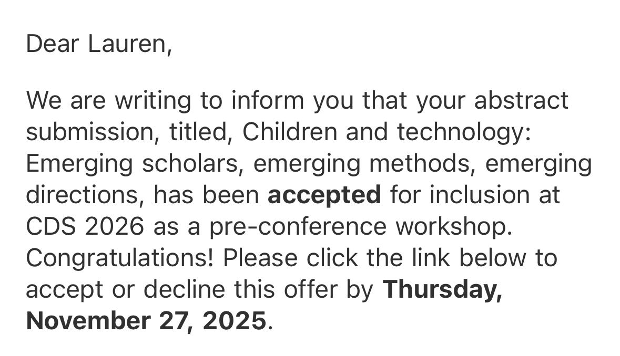620x356 pixels.
Task: Click the bold deadline "November 27, 2025"
Action: coord(146,321)
